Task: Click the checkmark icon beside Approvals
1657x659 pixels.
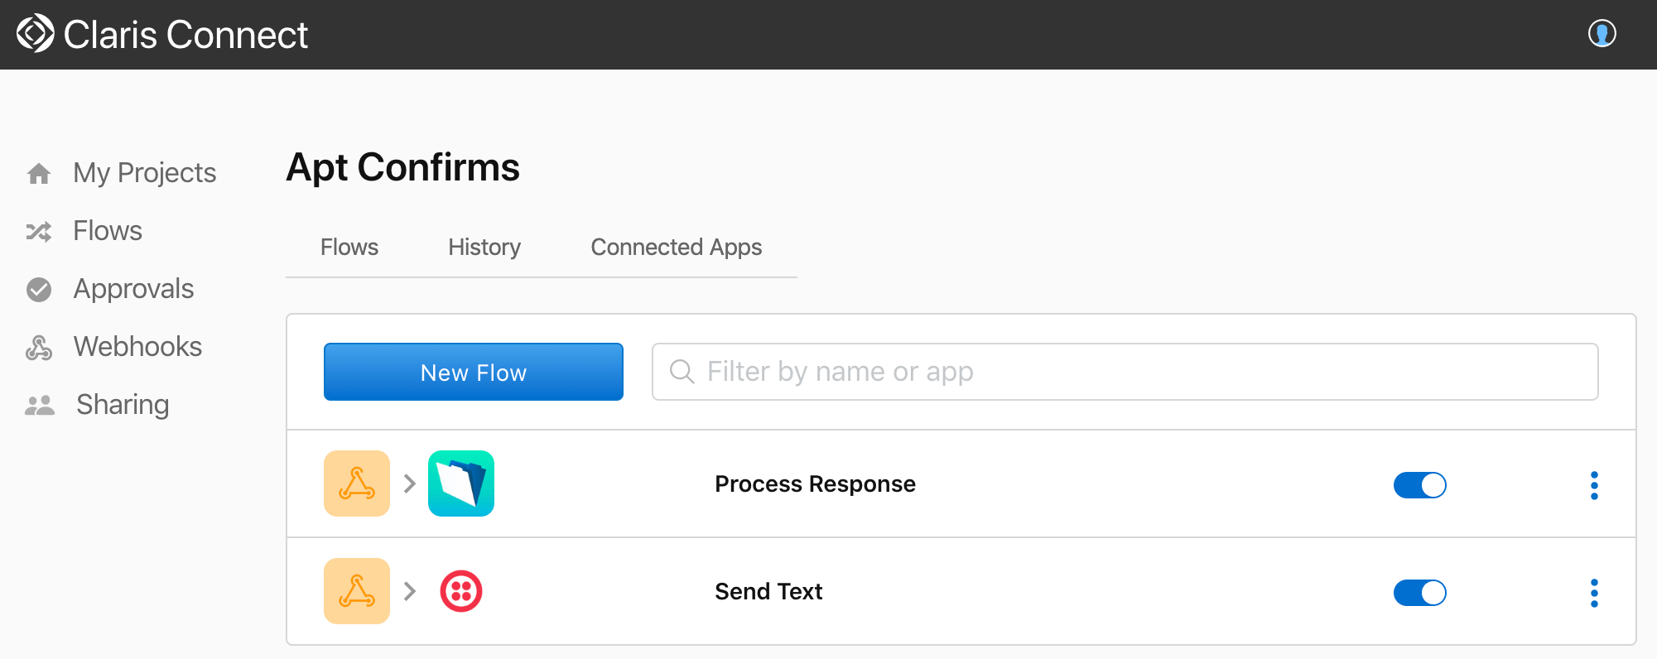Action: point(39,289)
